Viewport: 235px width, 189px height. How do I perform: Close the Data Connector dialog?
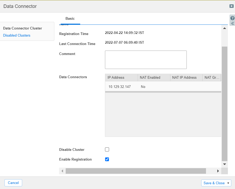pos(231,6)
